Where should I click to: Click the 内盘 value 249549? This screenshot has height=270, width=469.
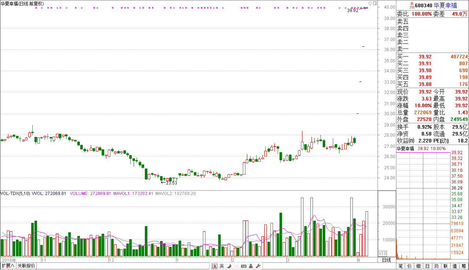458,120
